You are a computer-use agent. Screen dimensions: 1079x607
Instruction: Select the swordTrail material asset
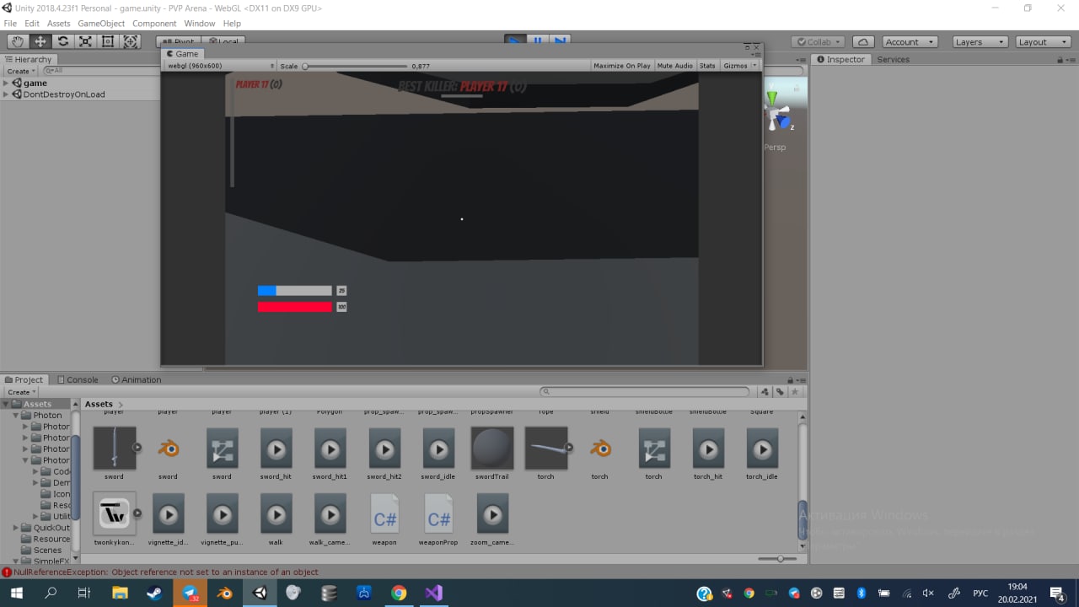[x=491, y=454]
